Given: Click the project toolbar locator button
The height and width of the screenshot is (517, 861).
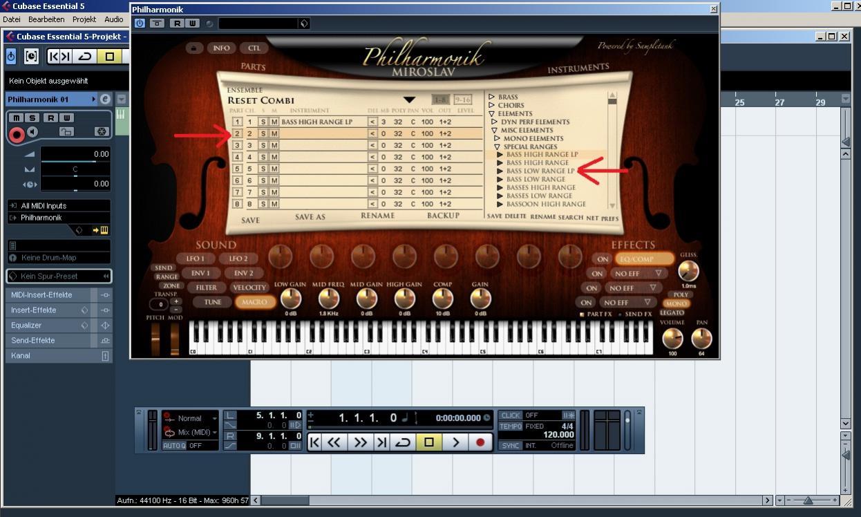Looking at the screenshot, I should (59, 57).
